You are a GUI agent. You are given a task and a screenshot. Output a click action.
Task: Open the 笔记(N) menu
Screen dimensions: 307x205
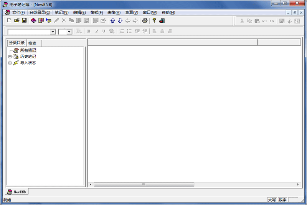tap(61, 13)
